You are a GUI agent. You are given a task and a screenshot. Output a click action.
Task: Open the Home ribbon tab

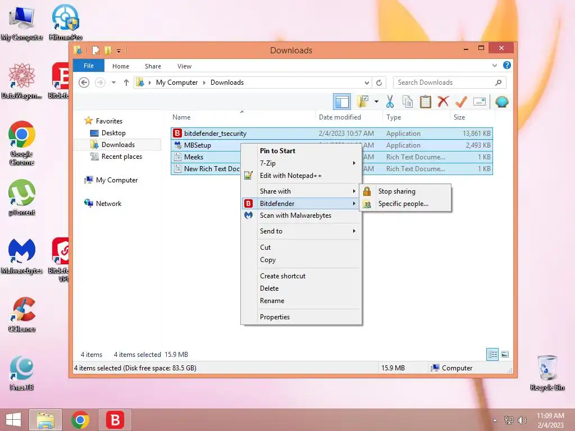[x=121, y=66]
